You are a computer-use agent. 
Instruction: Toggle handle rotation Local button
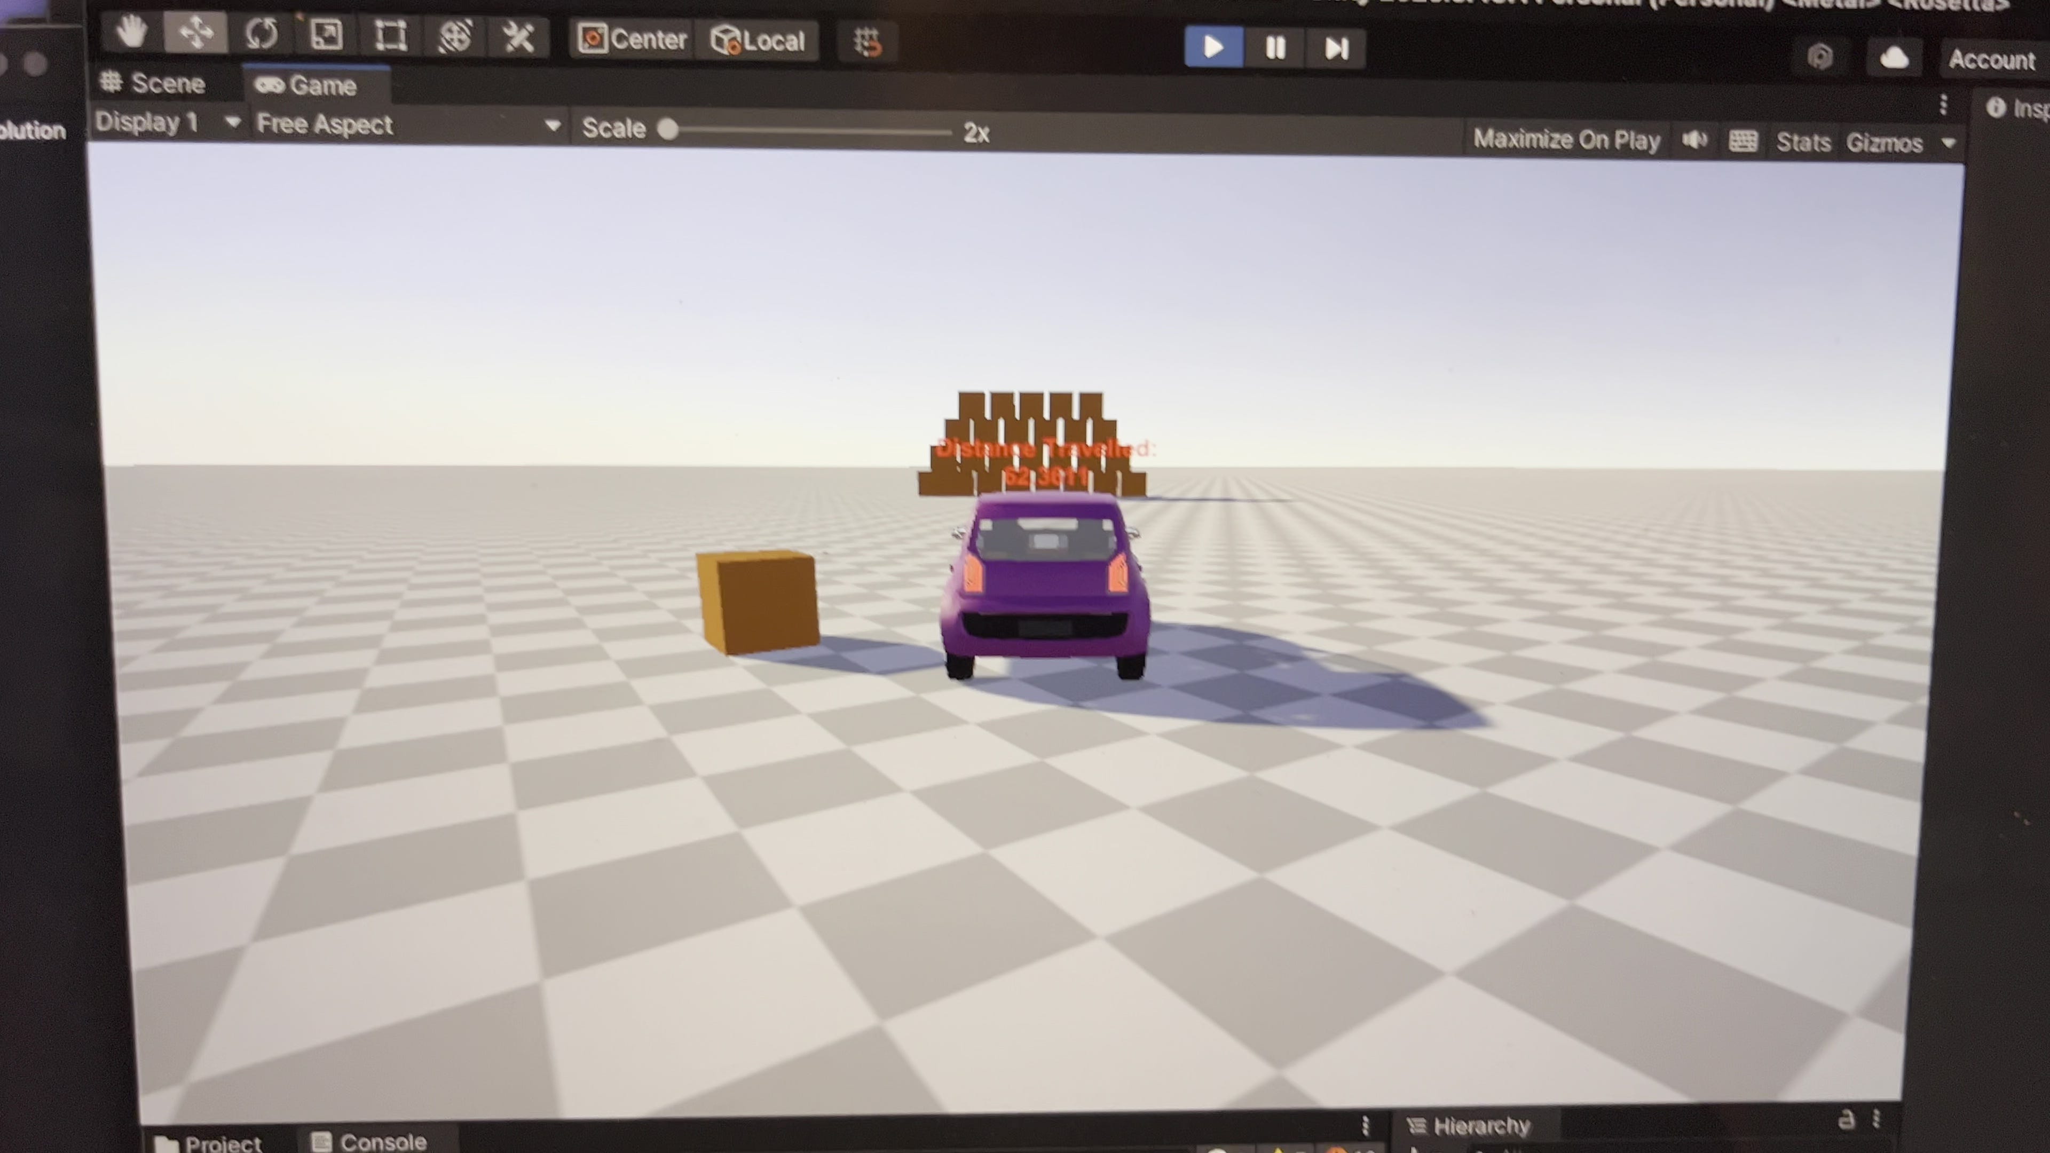point(757,41)
